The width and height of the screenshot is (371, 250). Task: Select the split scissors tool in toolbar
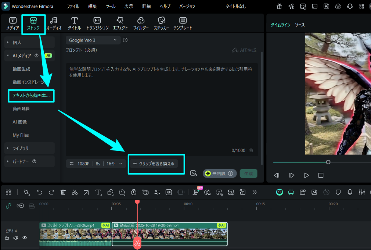[75, 192]
